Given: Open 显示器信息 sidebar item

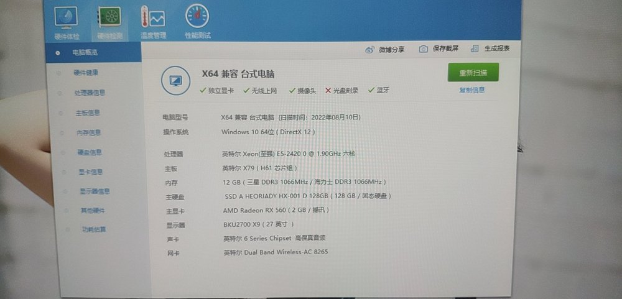Looking at the screenshot, I should point(95,191).
